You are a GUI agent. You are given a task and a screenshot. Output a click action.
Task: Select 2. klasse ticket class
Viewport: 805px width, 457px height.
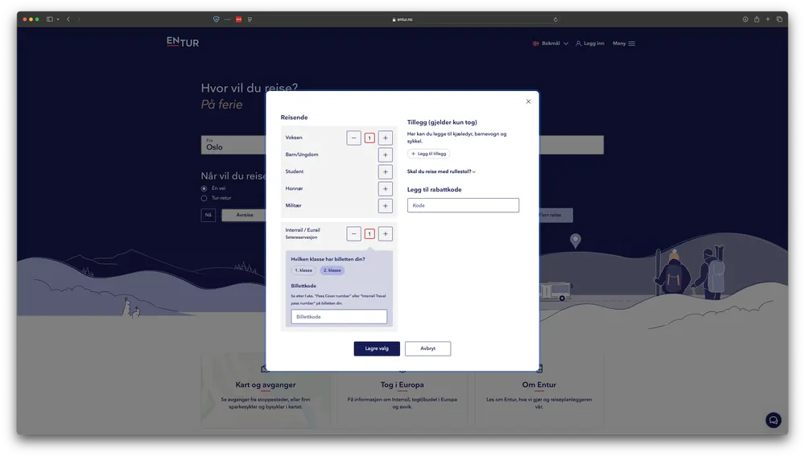pyautogui.click(x=332, y=270)
